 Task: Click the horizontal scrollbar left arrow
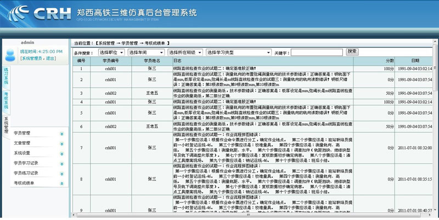(x=74, y=215)
